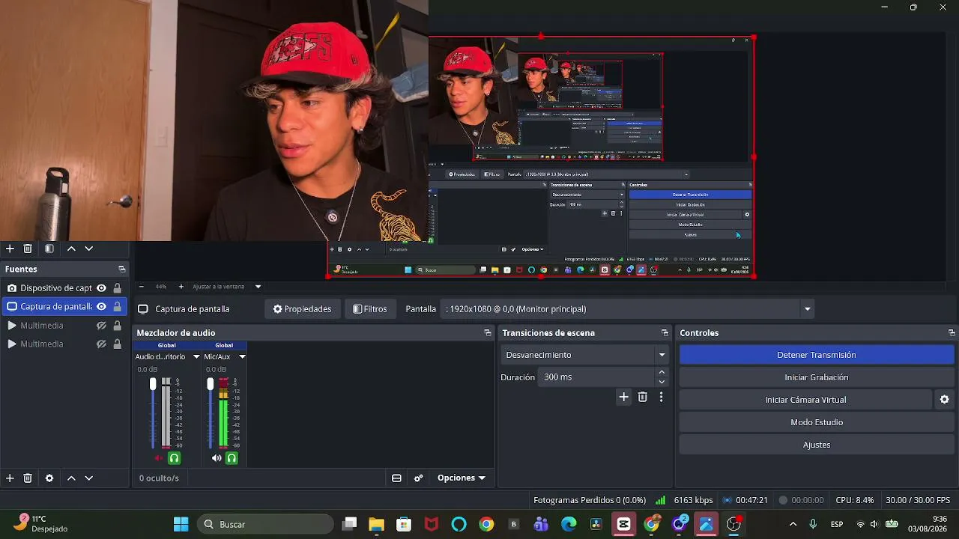Float the Transiciones de escena dock
The height and width of the screenshot is (539, 959).
coord(665,332)
